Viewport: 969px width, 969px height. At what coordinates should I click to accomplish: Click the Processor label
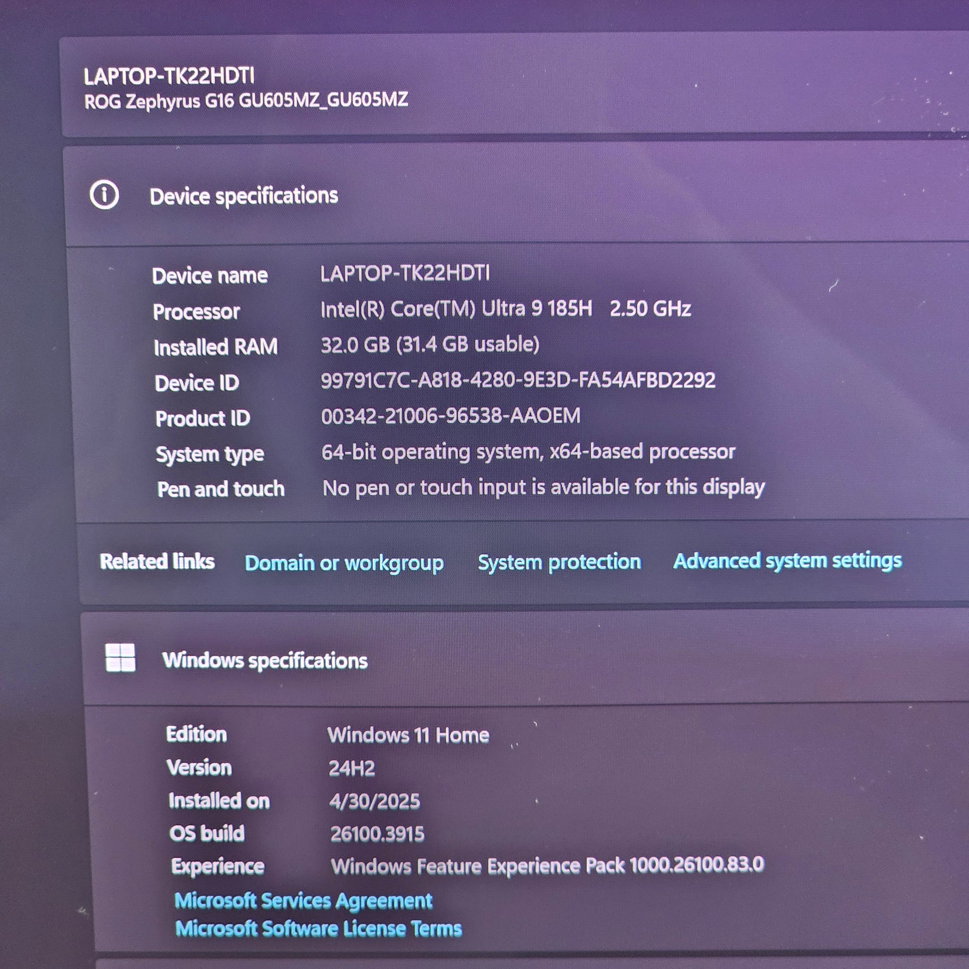tap(196, 312)
